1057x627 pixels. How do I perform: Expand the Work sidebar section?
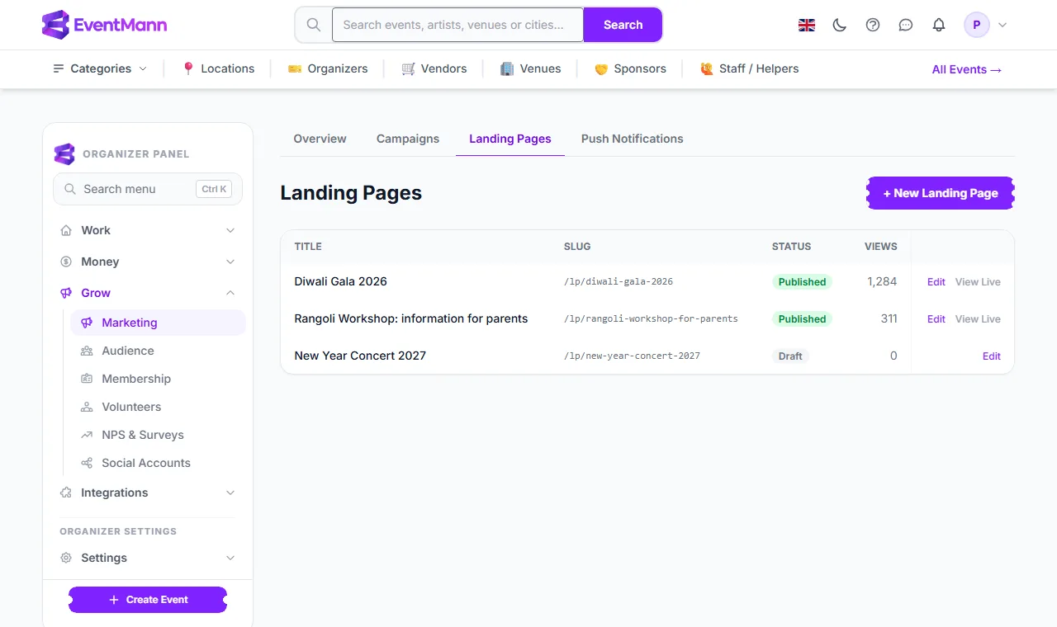[148, 230]
